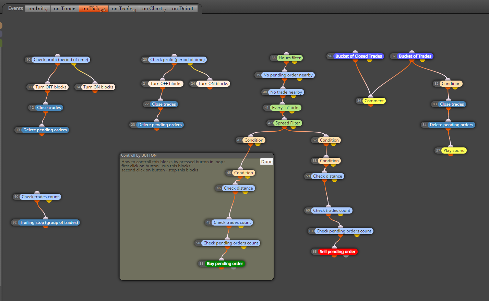489x301 pixels.
Task: Click the No pending order nearby block
Action: [x=288, y=75]
